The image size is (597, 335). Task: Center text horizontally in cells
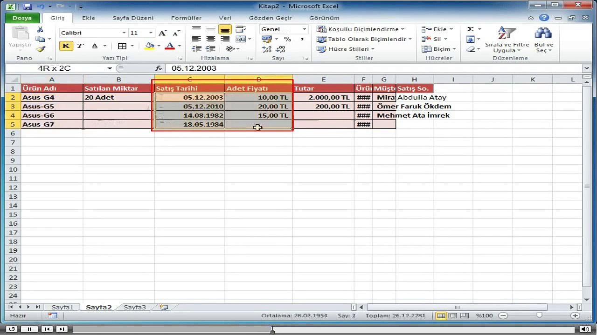tap(211, 39)
